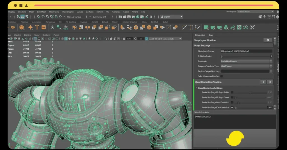Click the workspace lock icon

pyautogui.click(x=278, y=11)
